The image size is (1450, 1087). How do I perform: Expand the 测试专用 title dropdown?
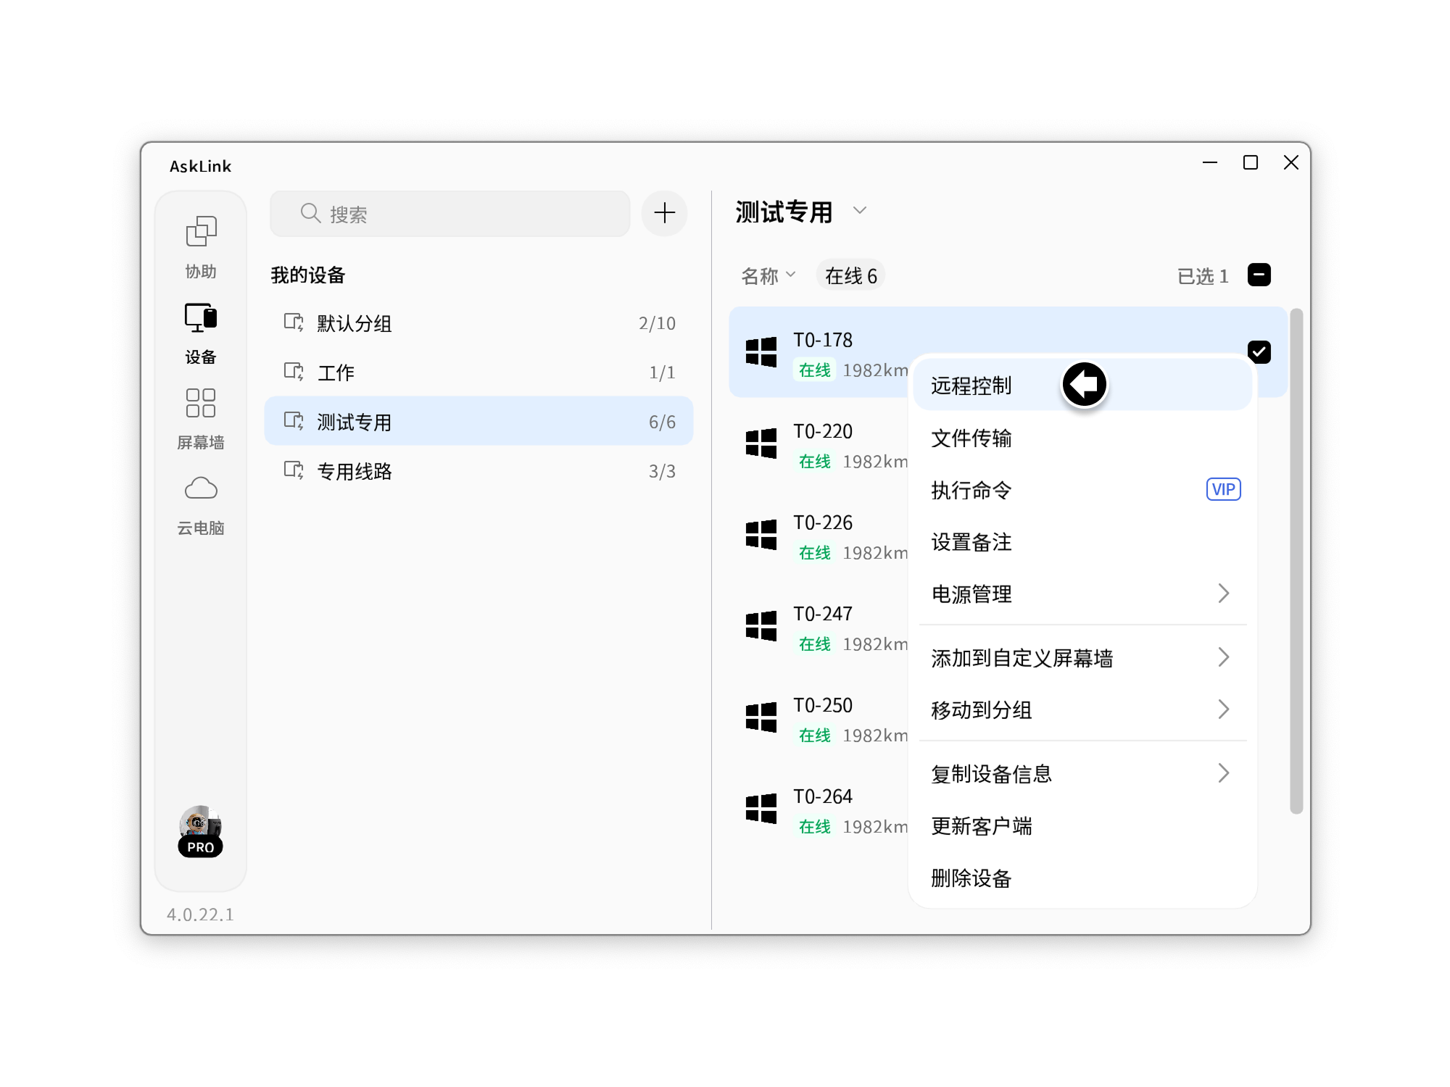[860, 212]
